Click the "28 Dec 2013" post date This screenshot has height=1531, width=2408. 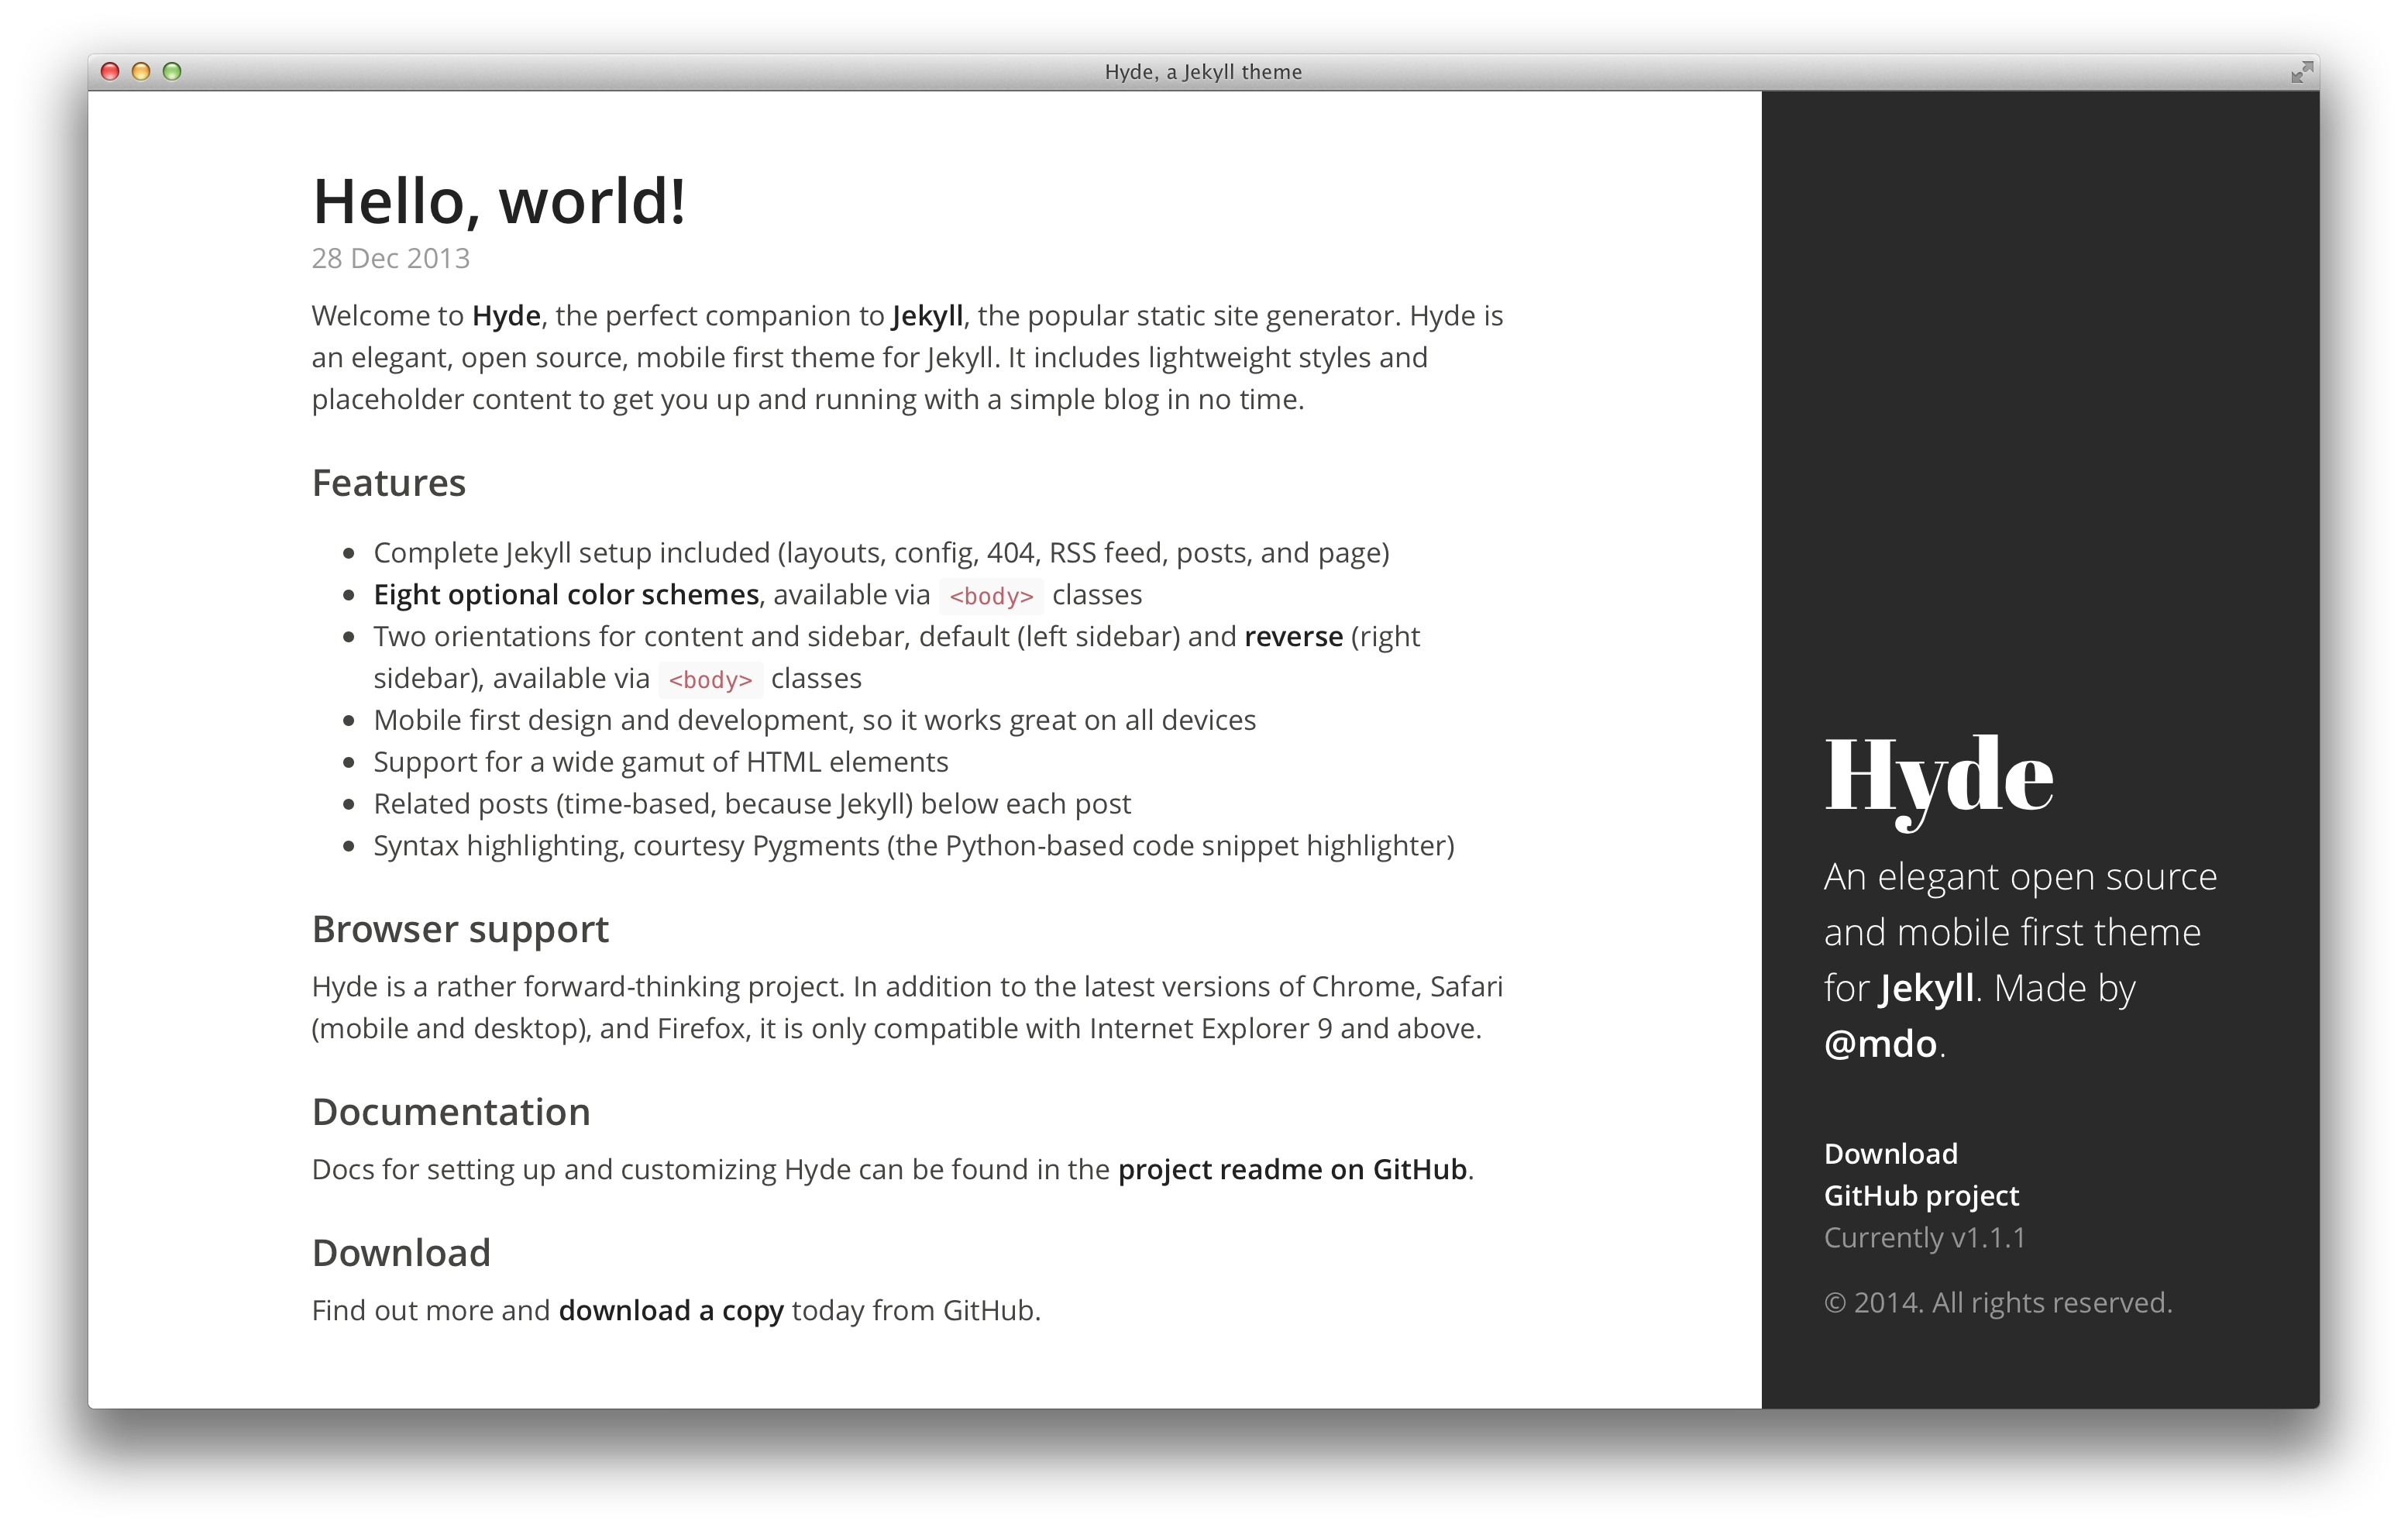point(390,258)
